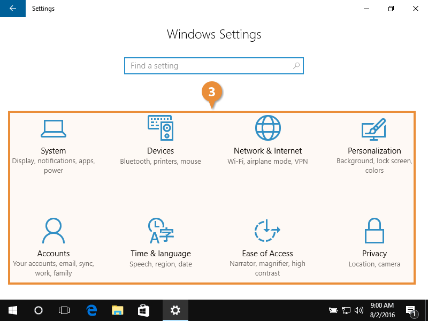The image size is (428, 321).
Task: Open the taskbar clock showing 9:00 AM
Action: pos(382,310)
